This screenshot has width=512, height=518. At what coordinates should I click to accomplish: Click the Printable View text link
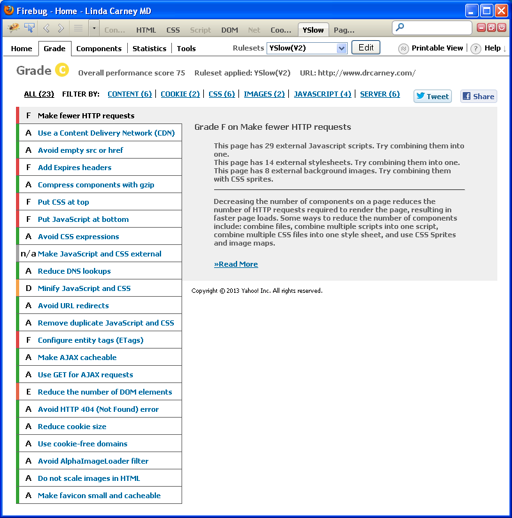tap(437, 48)
